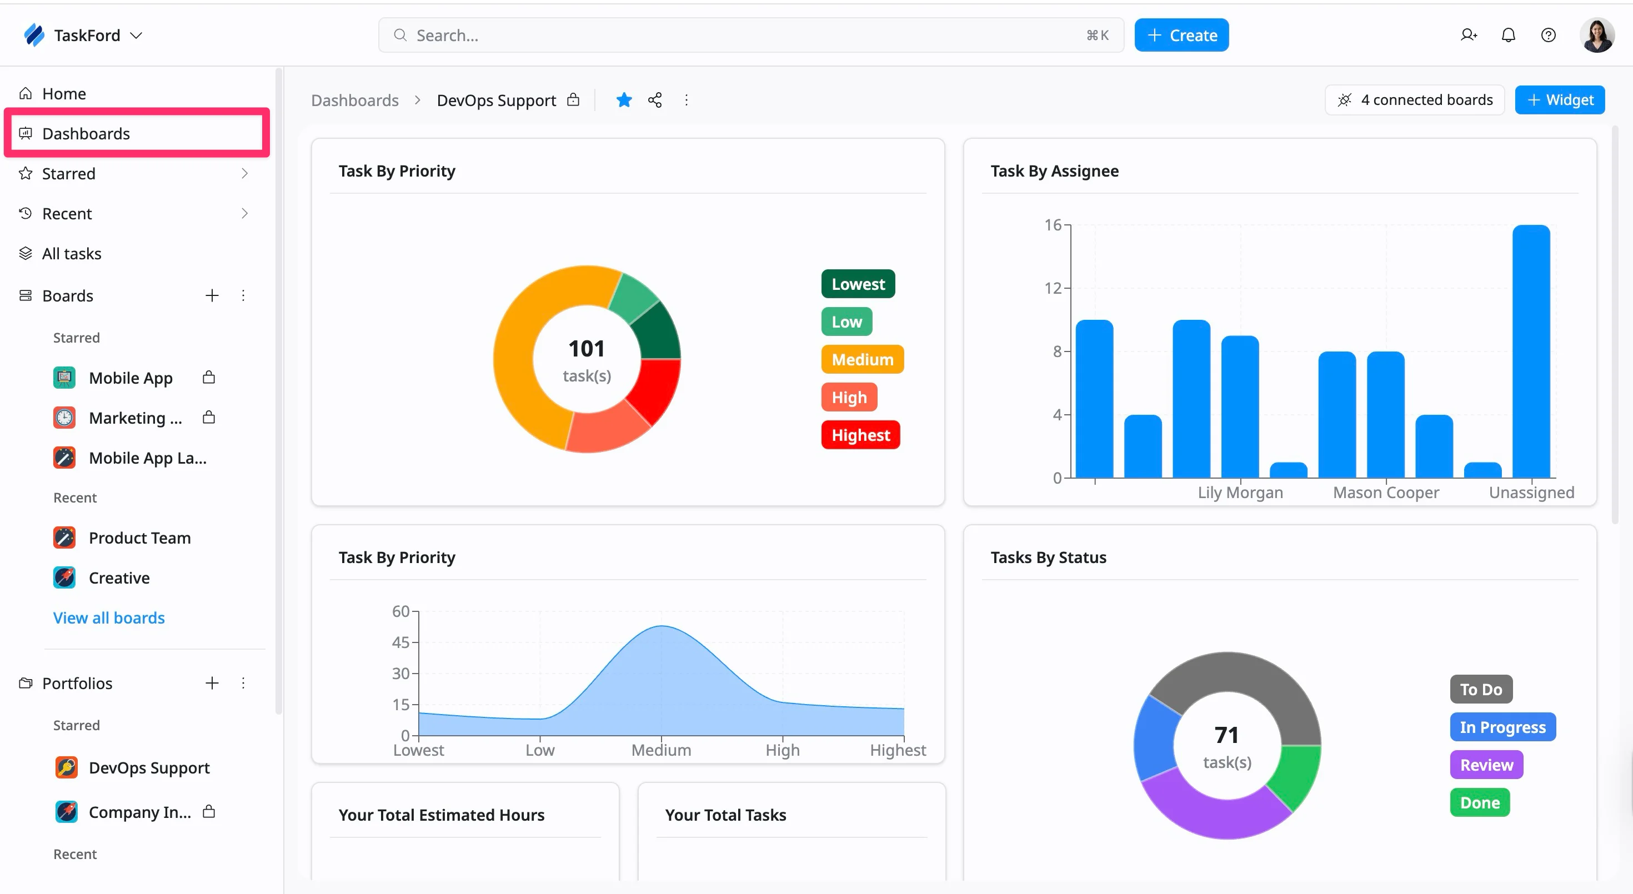
Task: Click the Unassigned bar in chart
Action: [x=1531, y=351]
